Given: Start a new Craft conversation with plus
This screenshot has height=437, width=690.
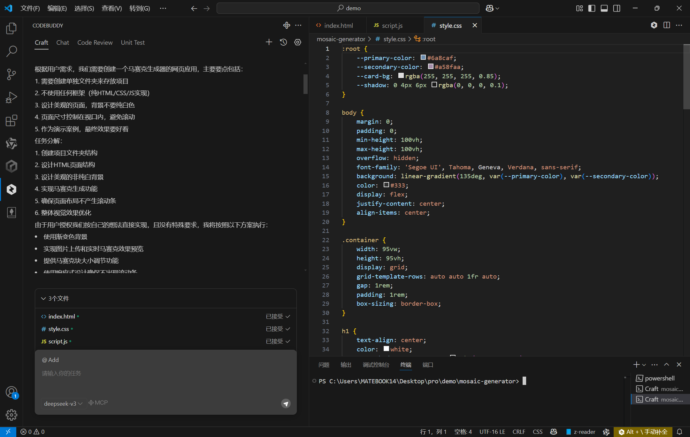Looking at the screenshot, I should click(x=269, y=42).
